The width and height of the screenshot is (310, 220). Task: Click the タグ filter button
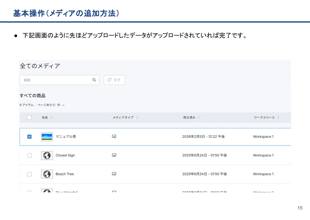click(x=114, y=80)
